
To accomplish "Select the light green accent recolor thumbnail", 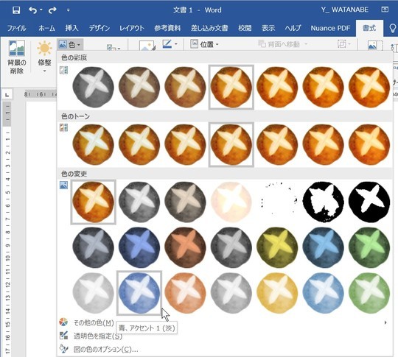I will 369,293.
